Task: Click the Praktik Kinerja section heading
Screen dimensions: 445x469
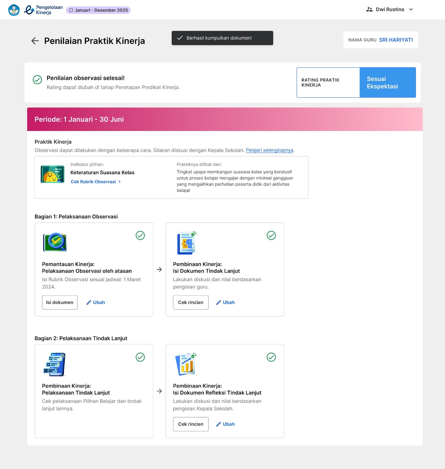Action: coord(53,142)
